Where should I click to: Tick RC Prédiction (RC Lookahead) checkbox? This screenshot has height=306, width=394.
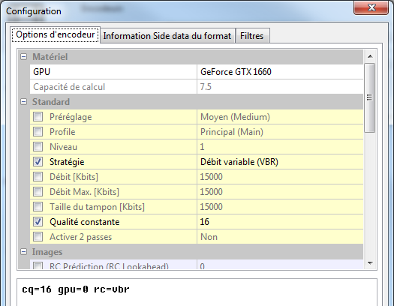pyautogui.click(x=38, y=265)
